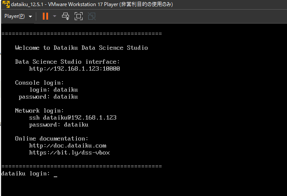Click the http://192.168.1.123:10000 interface address
287x196 pixels.
coord(75,69)
